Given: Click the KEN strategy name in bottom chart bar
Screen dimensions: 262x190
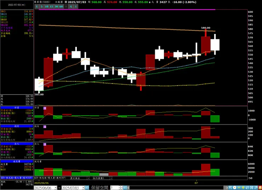Looking at the screenshot, I should [50, 178].
